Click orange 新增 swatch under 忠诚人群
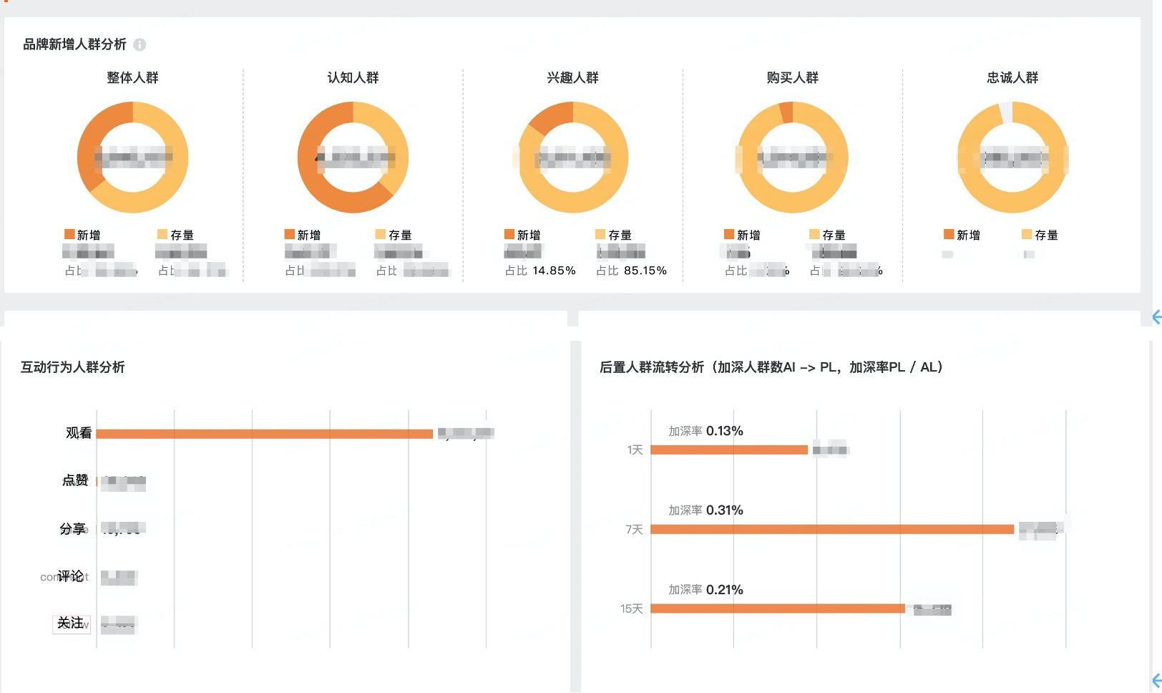Viewport: 1162px width, 693px height. pos(949,235)
